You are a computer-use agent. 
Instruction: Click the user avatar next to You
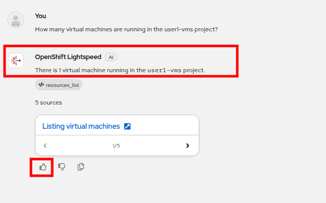point(16,20)
